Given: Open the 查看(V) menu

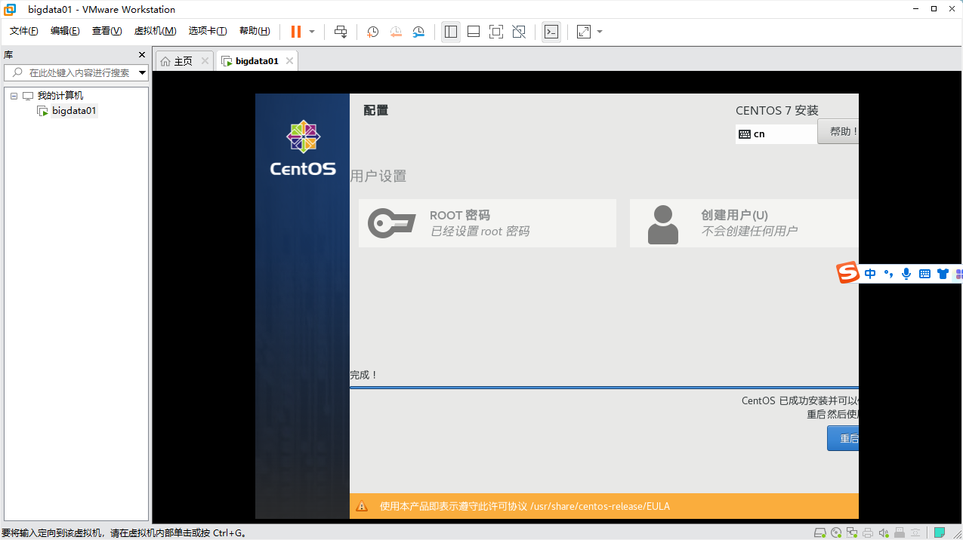Looking at the screenshot, I should point(106,31).
